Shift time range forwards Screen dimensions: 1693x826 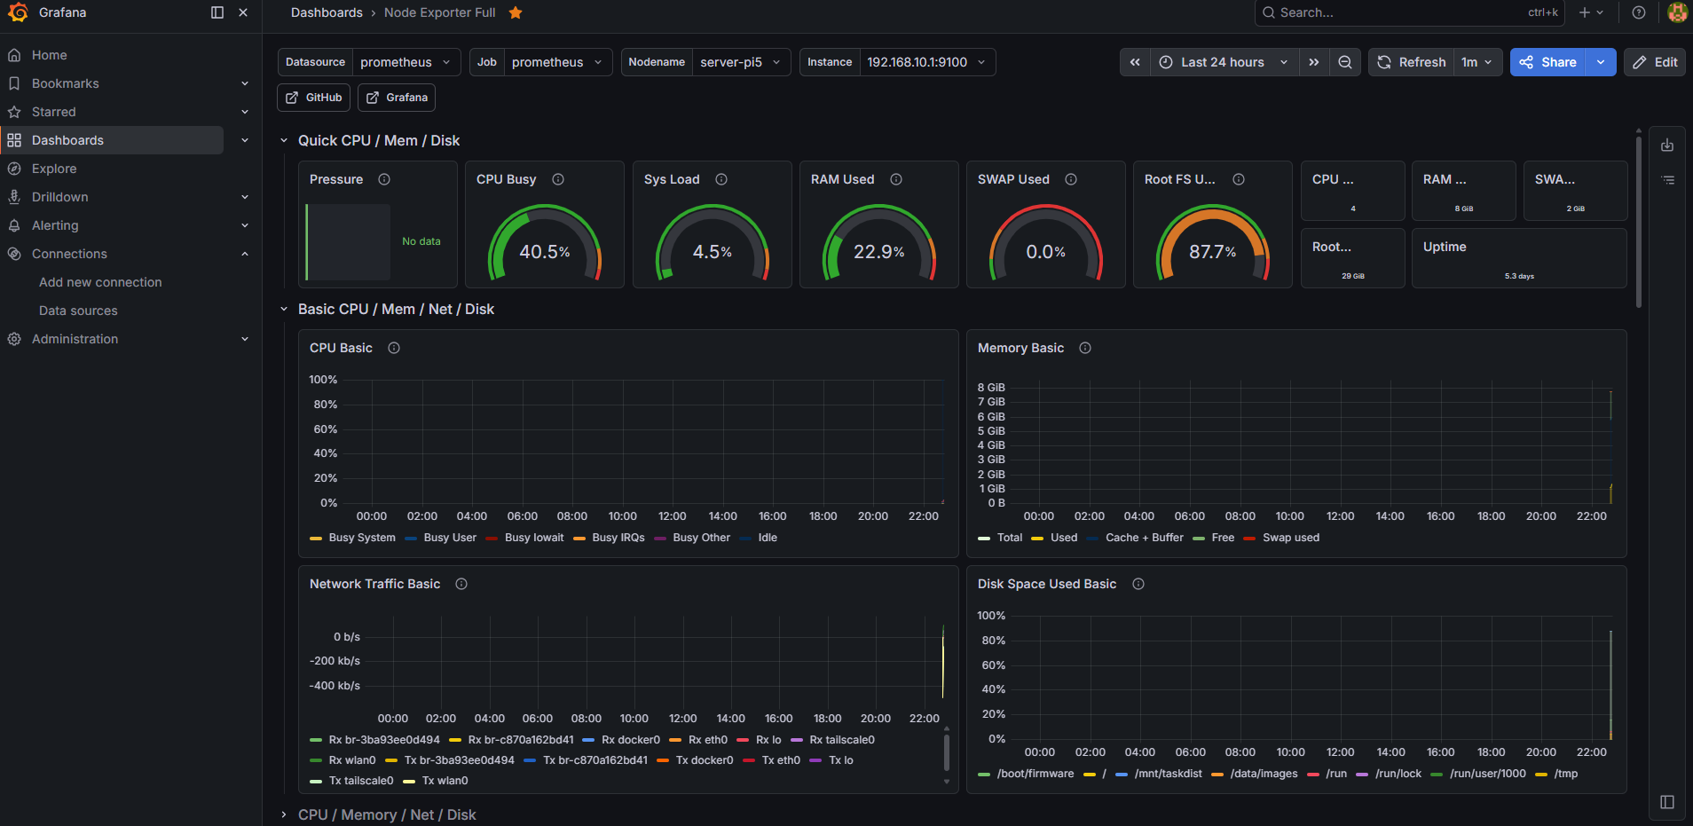point(1314,62)
